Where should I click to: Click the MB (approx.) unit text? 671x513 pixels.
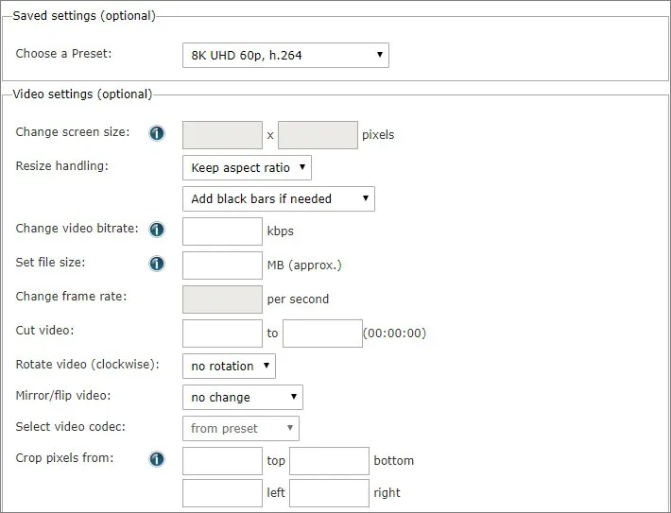(304, 265)
